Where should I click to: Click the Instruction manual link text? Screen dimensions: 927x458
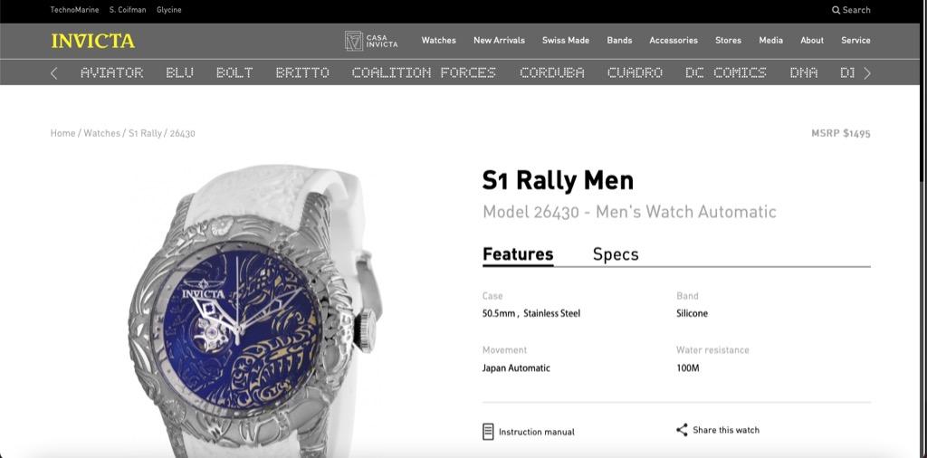tap(536, 432)
